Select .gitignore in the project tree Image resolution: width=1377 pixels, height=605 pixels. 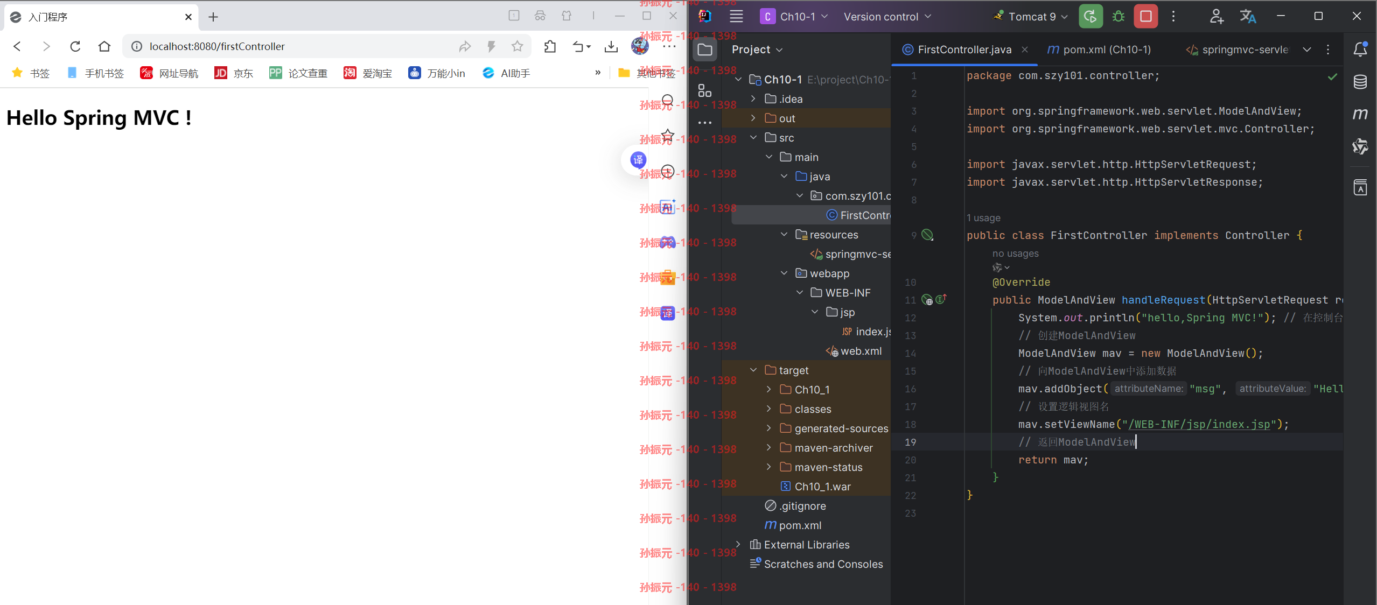[795, 506]
